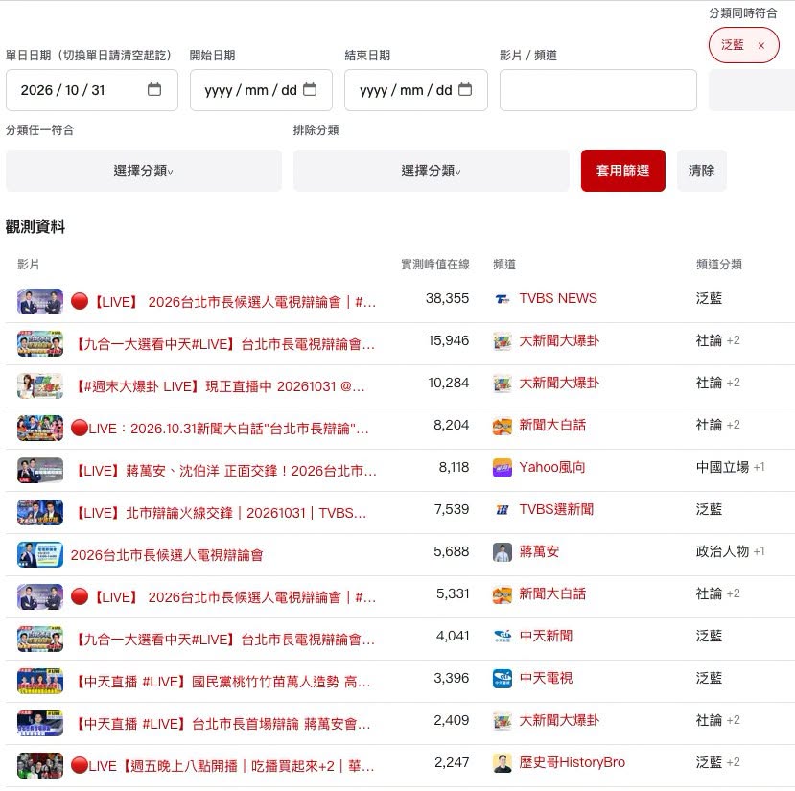The image size is (795, 791).
Task: Open 週末大爆卦 LIVE 現正直播中 video link
Action: pos(218,386)
